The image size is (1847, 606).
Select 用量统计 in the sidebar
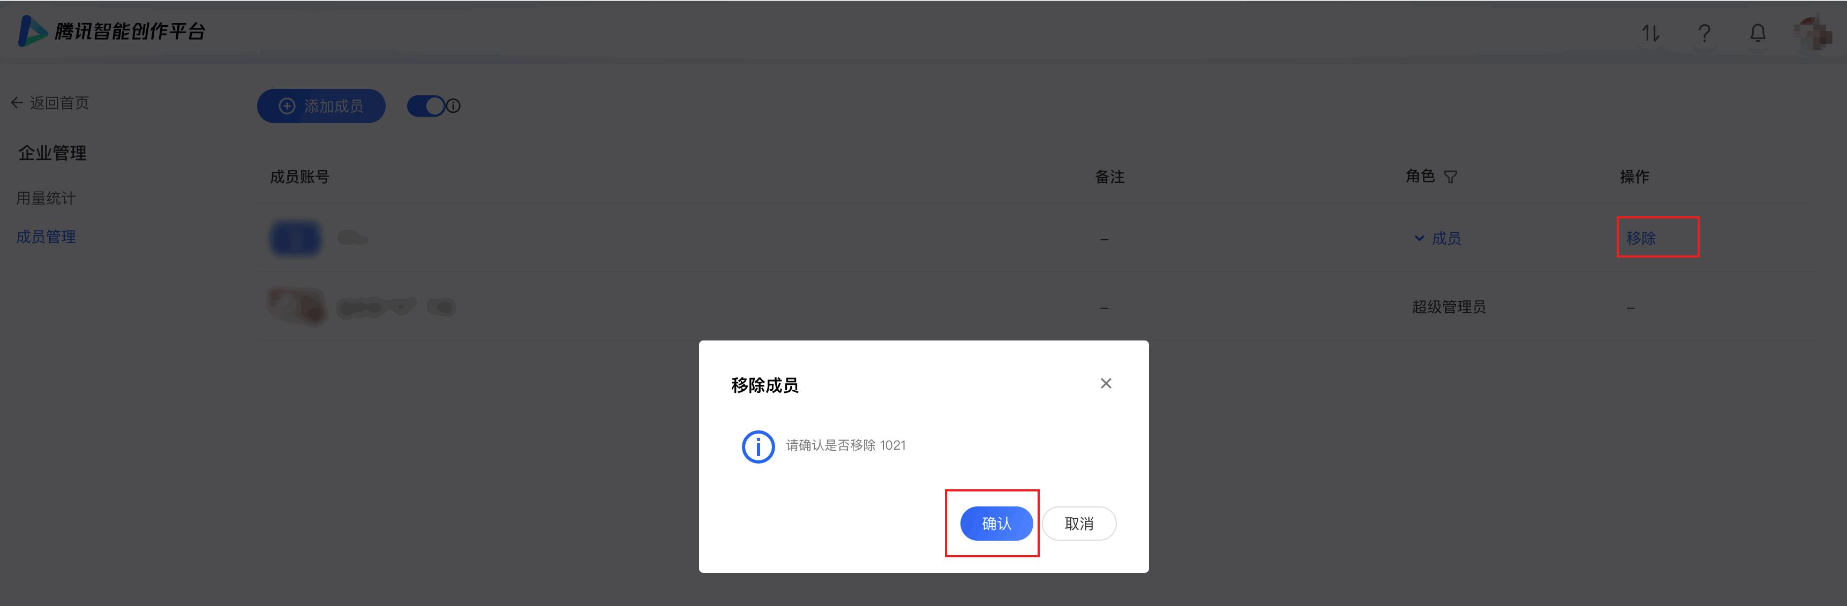point(46,199)
